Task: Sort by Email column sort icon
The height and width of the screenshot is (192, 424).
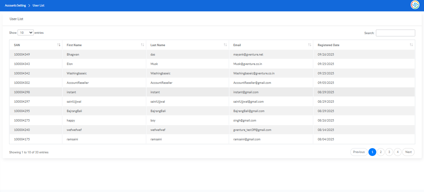Action: tap(310, 45)
